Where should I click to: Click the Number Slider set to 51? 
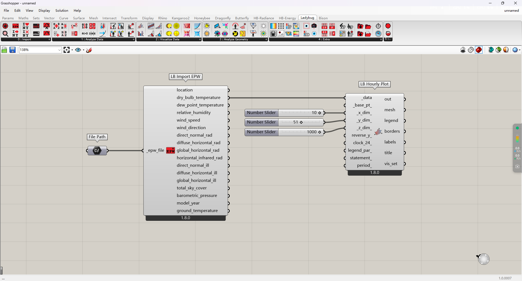click(284, 122)
